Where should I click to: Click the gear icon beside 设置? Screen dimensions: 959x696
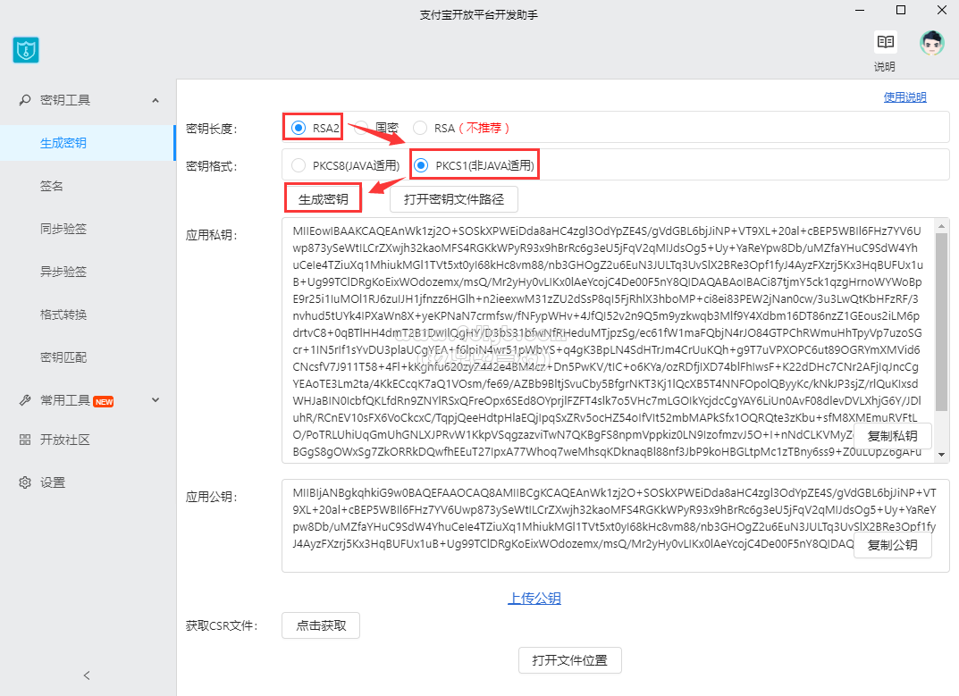(25, 482)
